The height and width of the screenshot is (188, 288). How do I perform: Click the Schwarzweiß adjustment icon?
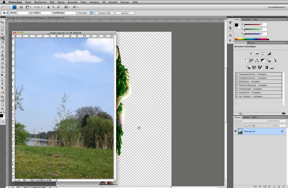[x=264, y=60]
